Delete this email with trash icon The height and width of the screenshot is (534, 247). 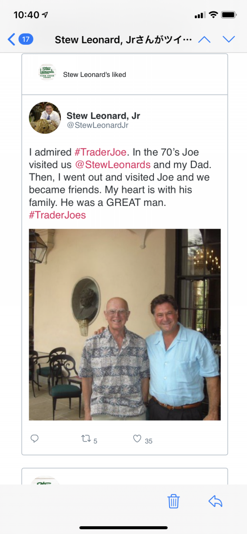coord(174,501)
